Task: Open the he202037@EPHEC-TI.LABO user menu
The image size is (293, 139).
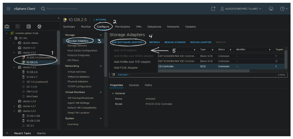Action: click(x=241, y=9)
